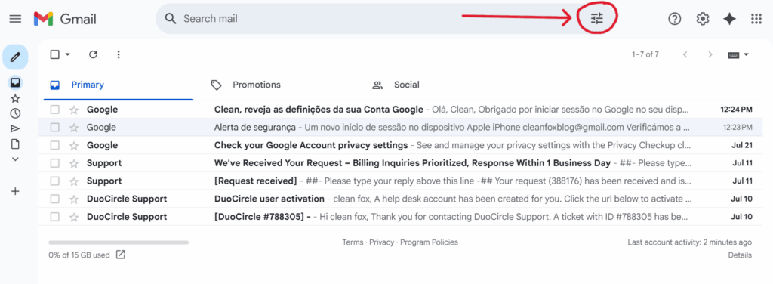The width and height of the screenshot is (773, 284).
Task: Check the [Request received] email box
Action: click(x=54, y=181)
